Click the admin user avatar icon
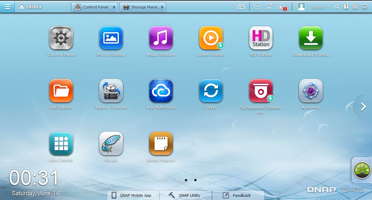This screenshot has width=372, height=200. click(301, 7)
